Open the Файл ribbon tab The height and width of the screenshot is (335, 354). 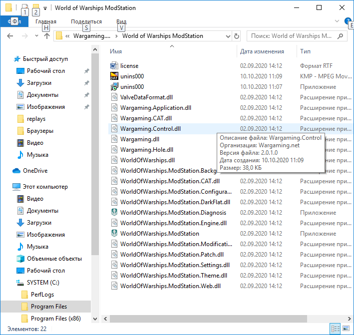14,21
